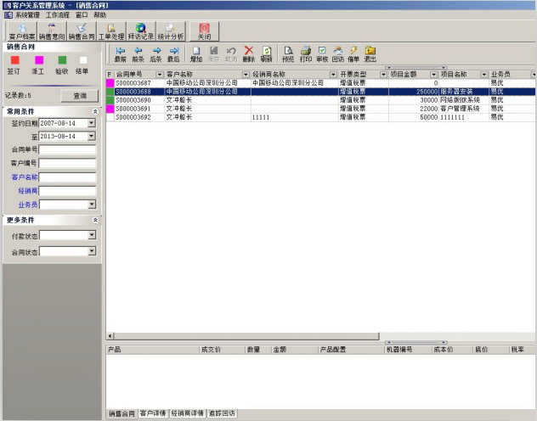The width and height of the screenshot is (537, 421).
Task: Click the red X 删除 icon
Action: click(249, 54)
